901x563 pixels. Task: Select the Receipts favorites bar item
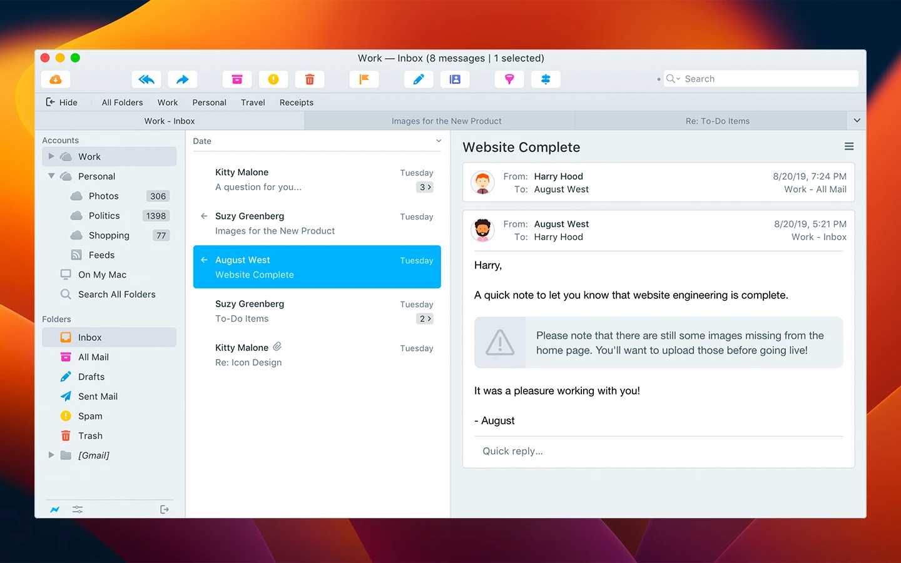point(296,103)
